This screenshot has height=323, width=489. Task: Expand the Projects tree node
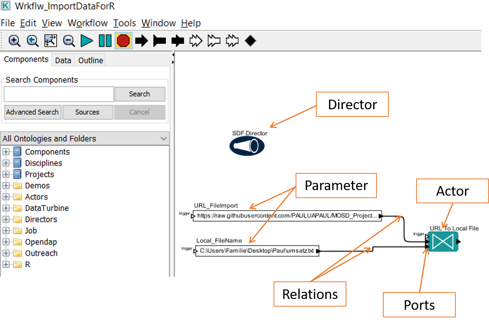[x=6, y=174]
